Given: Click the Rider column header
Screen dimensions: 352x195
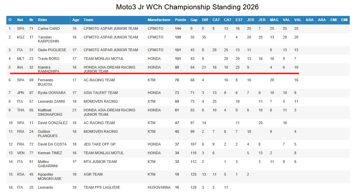Looking at the screenshot, I should pyautogui.click(x=42, y=20).
